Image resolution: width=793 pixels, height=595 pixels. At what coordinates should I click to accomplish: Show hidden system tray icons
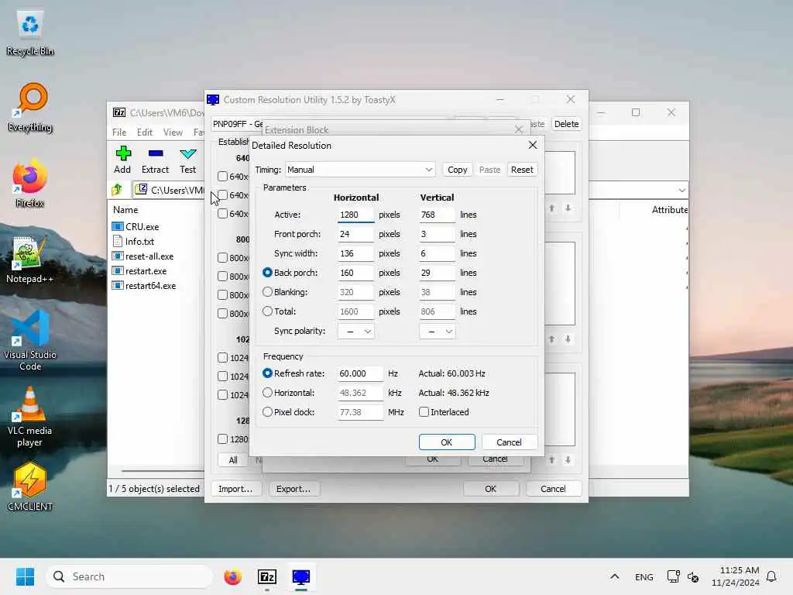click(614, 576)
